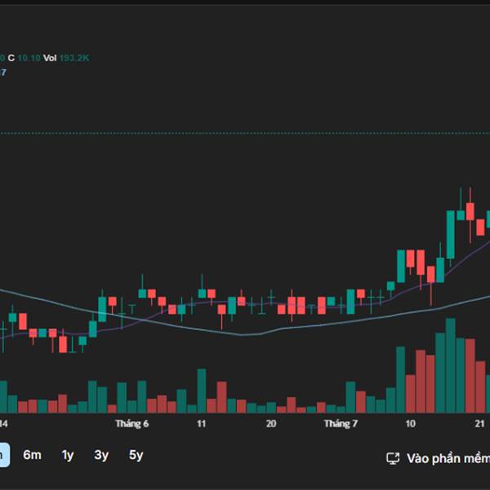Show the 5y price history
This screenshot has width=490, height=490.
(x=136, y=456)
